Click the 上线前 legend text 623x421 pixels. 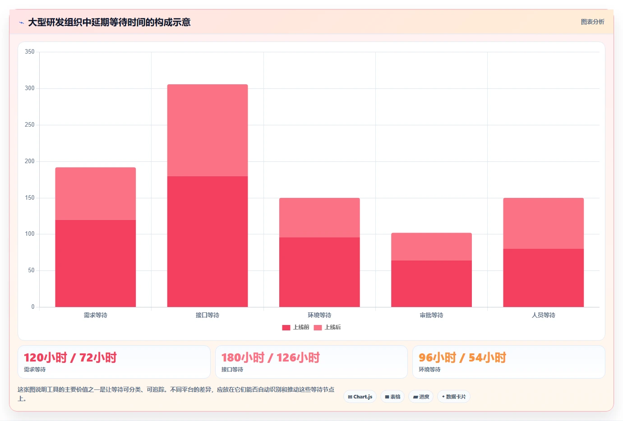tap(301, 327)
